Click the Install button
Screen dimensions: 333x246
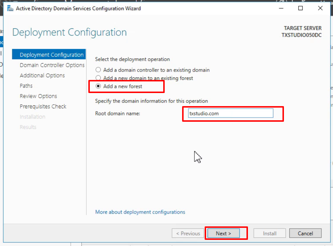point(269,233)
